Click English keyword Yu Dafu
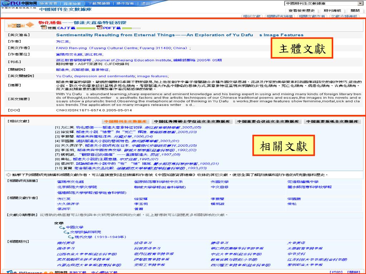The width and height of the screenshot is (366, 274). (x=64, y=76)
